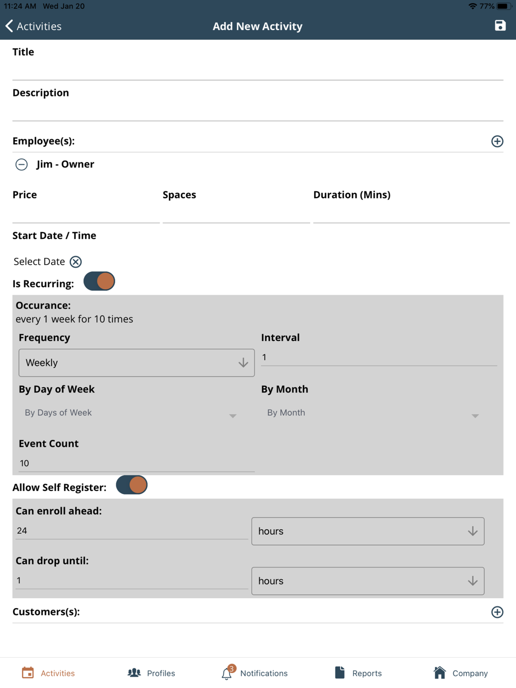Tap Select Date text
This screenshot has width=516, height=688.
tap(39, 262)
